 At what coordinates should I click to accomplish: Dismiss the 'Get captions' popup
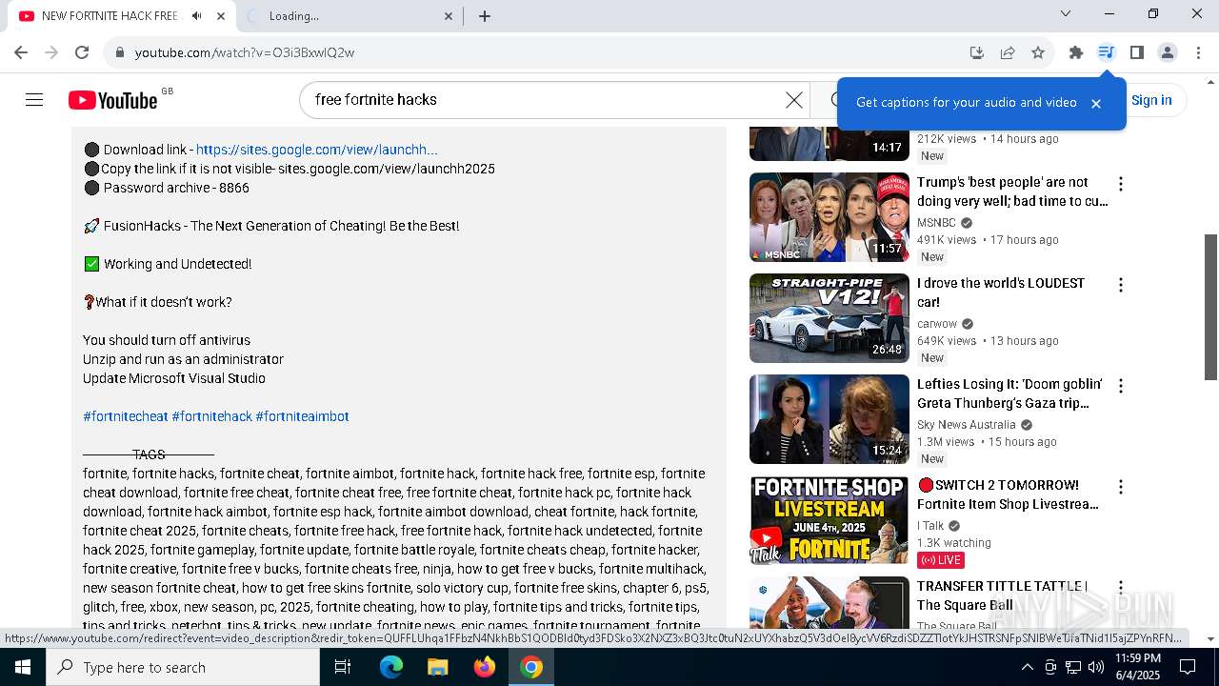(x=1096, y=103)
